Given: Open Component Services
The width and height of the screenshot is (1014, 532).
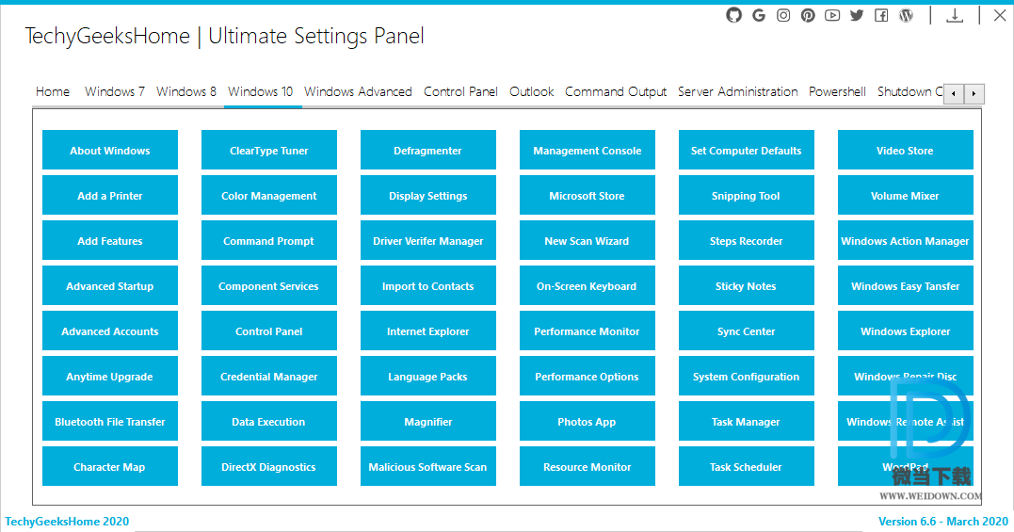Looking at the screenshot, I should click(269, 285).
